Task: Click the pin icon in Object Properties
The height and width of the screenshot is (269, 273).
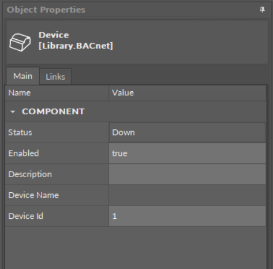Action: click(262, 10)
